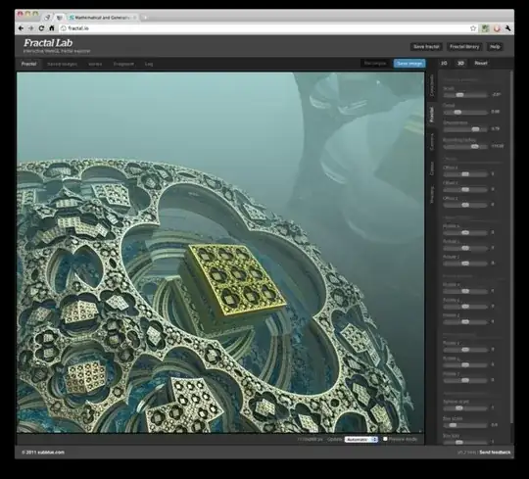Viewport: 529px width, 479px height.
Task: Adjust the Smoothness slider
Action: coord(465,129)
